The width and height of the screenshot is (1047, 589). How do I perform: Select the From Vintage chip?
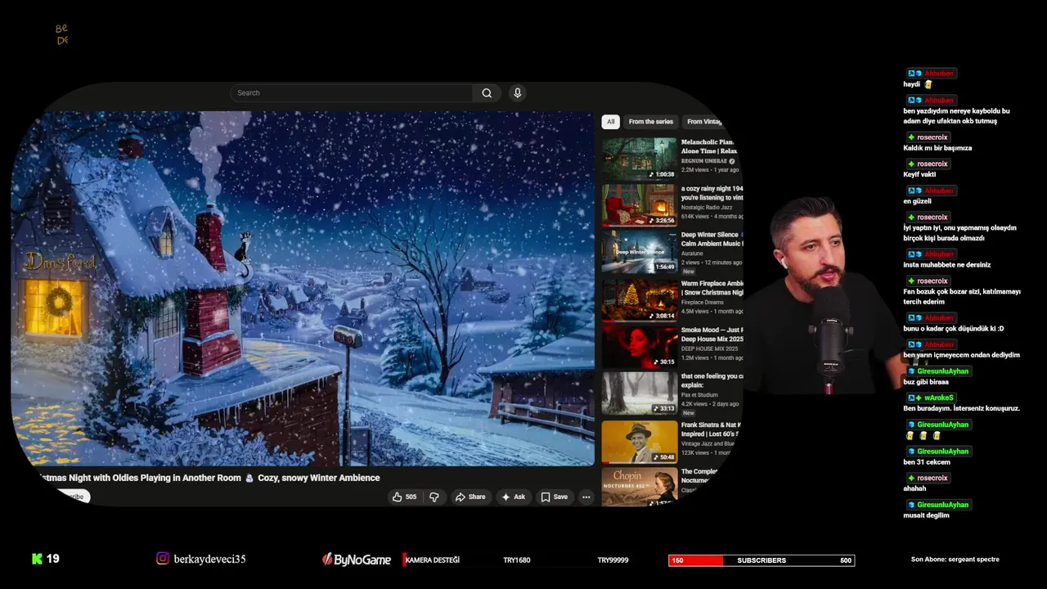coord(704,122)
